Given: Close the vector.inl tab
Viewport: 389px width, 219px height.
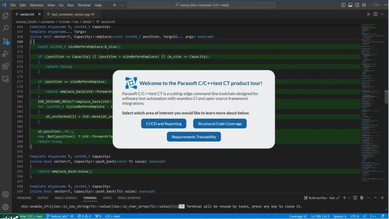Looking at the screenshot, I should (40, 14).
